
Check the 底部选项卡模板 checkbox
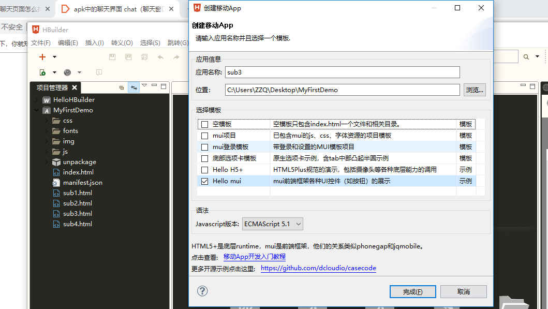pos(205,158)
